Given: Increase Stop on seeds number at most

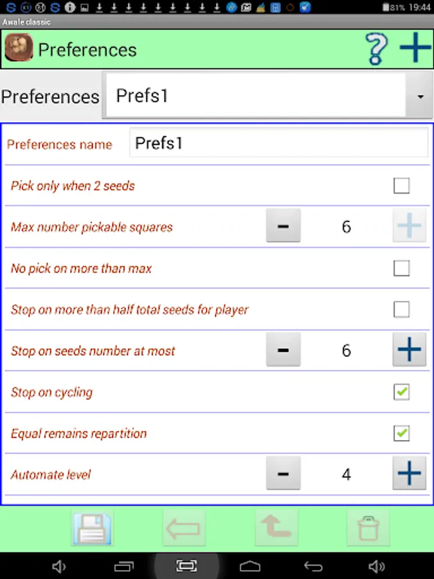Looking at the screenshot, I should coord(409,351).
